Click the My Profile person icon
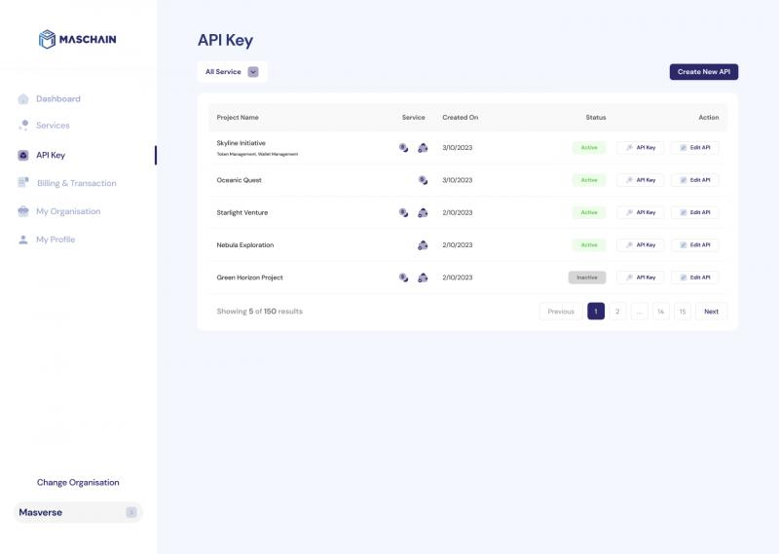779x554 pixels. click(x=23, y=240)
